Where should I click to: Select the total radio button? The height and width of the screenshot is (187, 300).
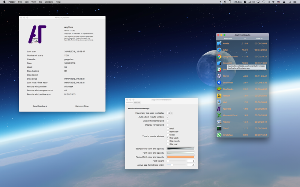pyautogui.click(x=168, y=129)
